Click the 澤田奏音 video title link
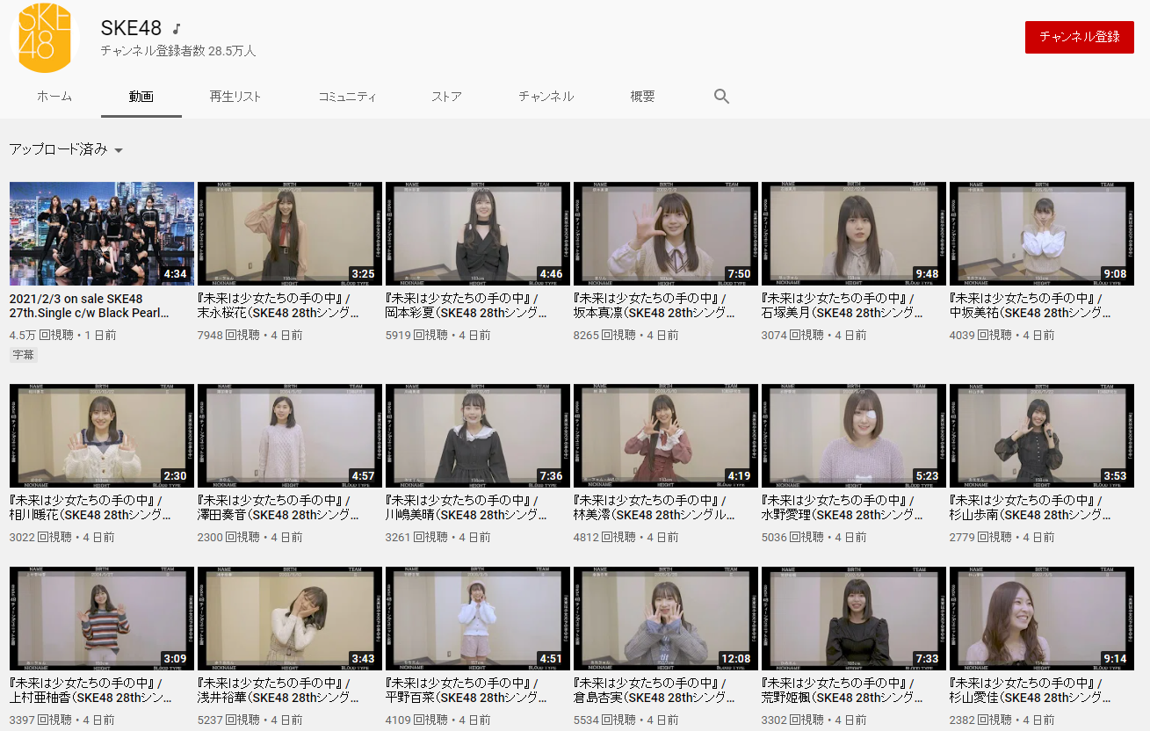The height and width of the screenshot is (731, 1150). click(279, 508)
